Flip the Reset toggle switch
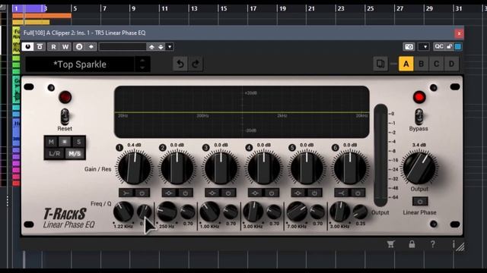The height and width of the screenshot is (273, 487). click(x=65, y=116)
